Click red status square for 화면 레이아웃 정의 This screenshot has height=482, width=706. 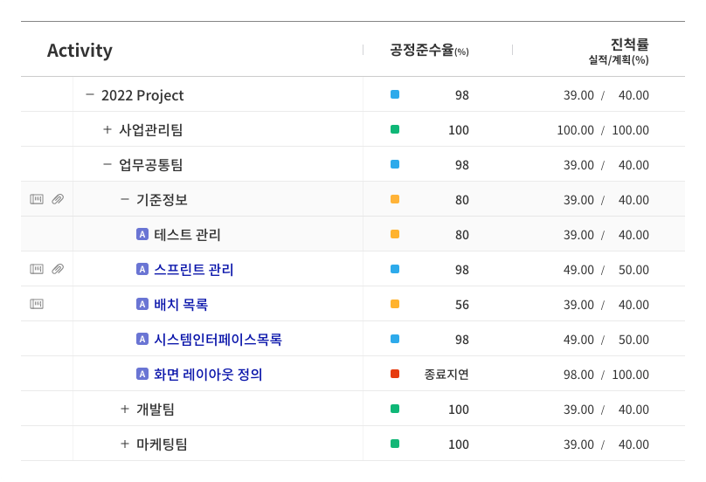[x=395, y=374]
